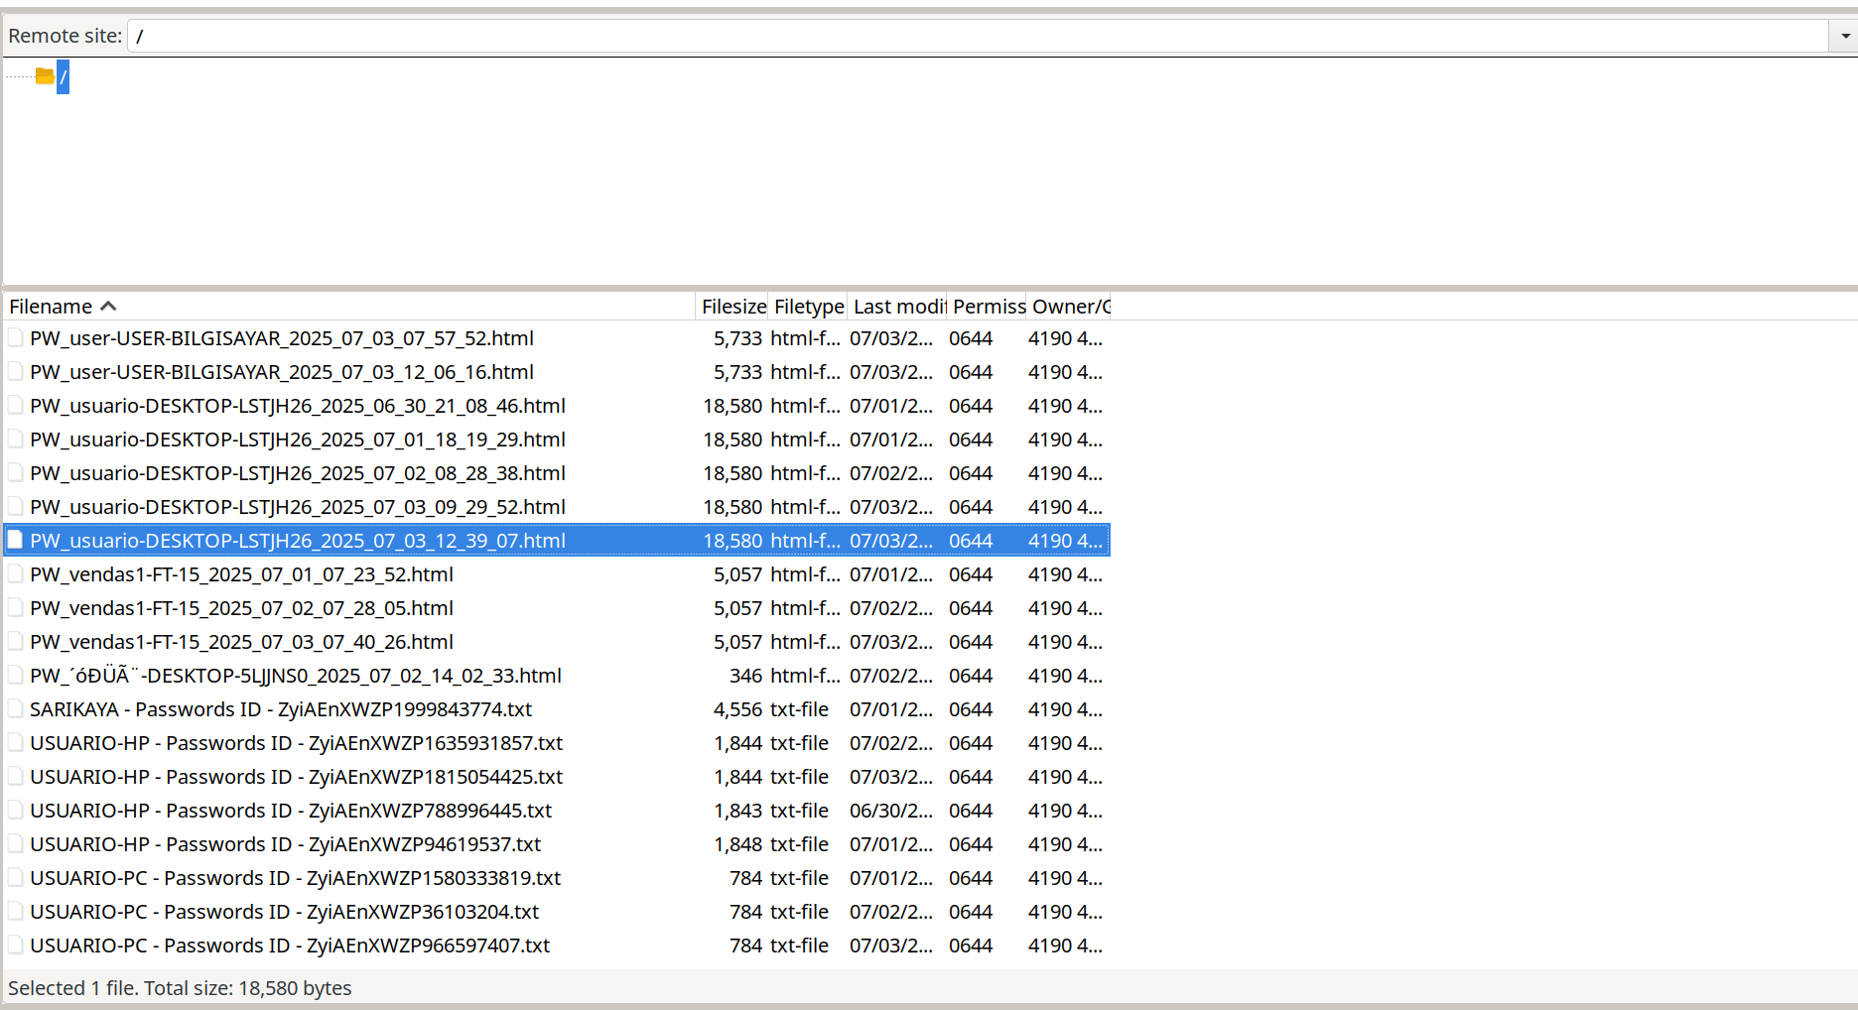Screen dimensions: 1858x1010
Task: Click file icon of SARIKAYA Passwords ID txt
Action: click(16, 709)
